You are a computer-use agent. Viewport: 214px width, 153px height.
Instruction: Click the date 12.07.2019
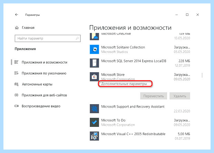tap(183, 66)
